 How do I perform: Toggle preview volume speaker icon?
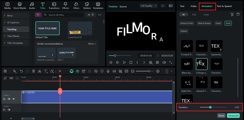point(164,63)
